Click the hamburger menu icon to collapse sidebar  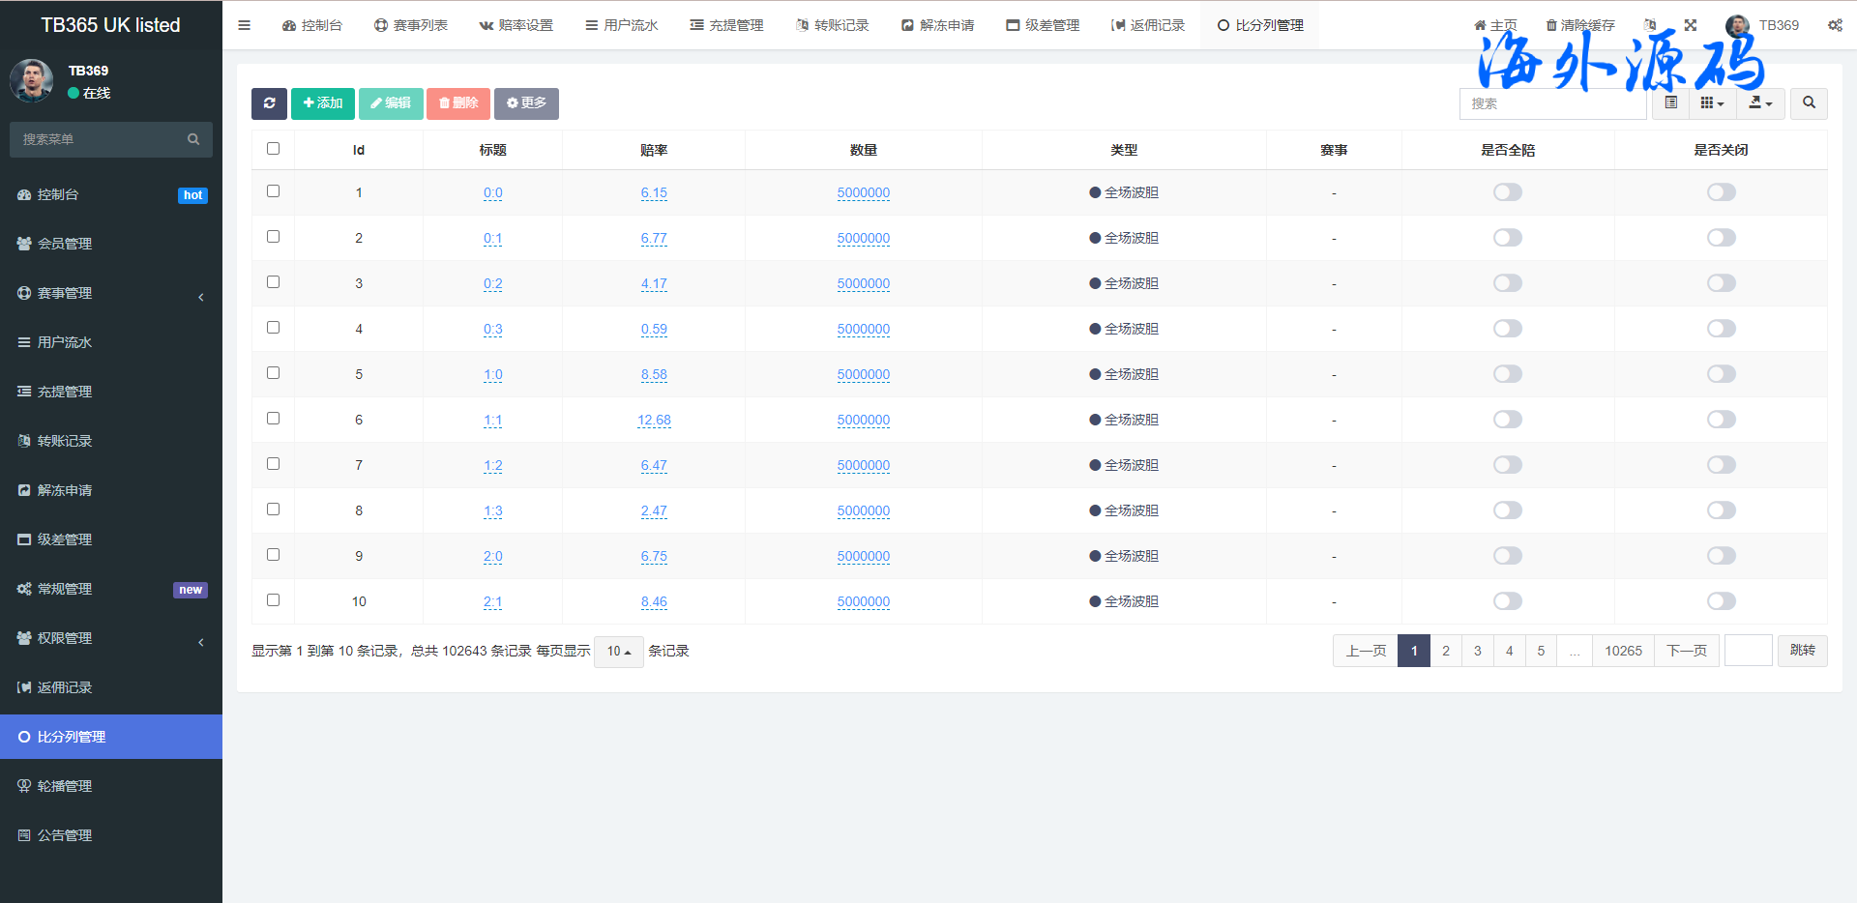(245, 25)
